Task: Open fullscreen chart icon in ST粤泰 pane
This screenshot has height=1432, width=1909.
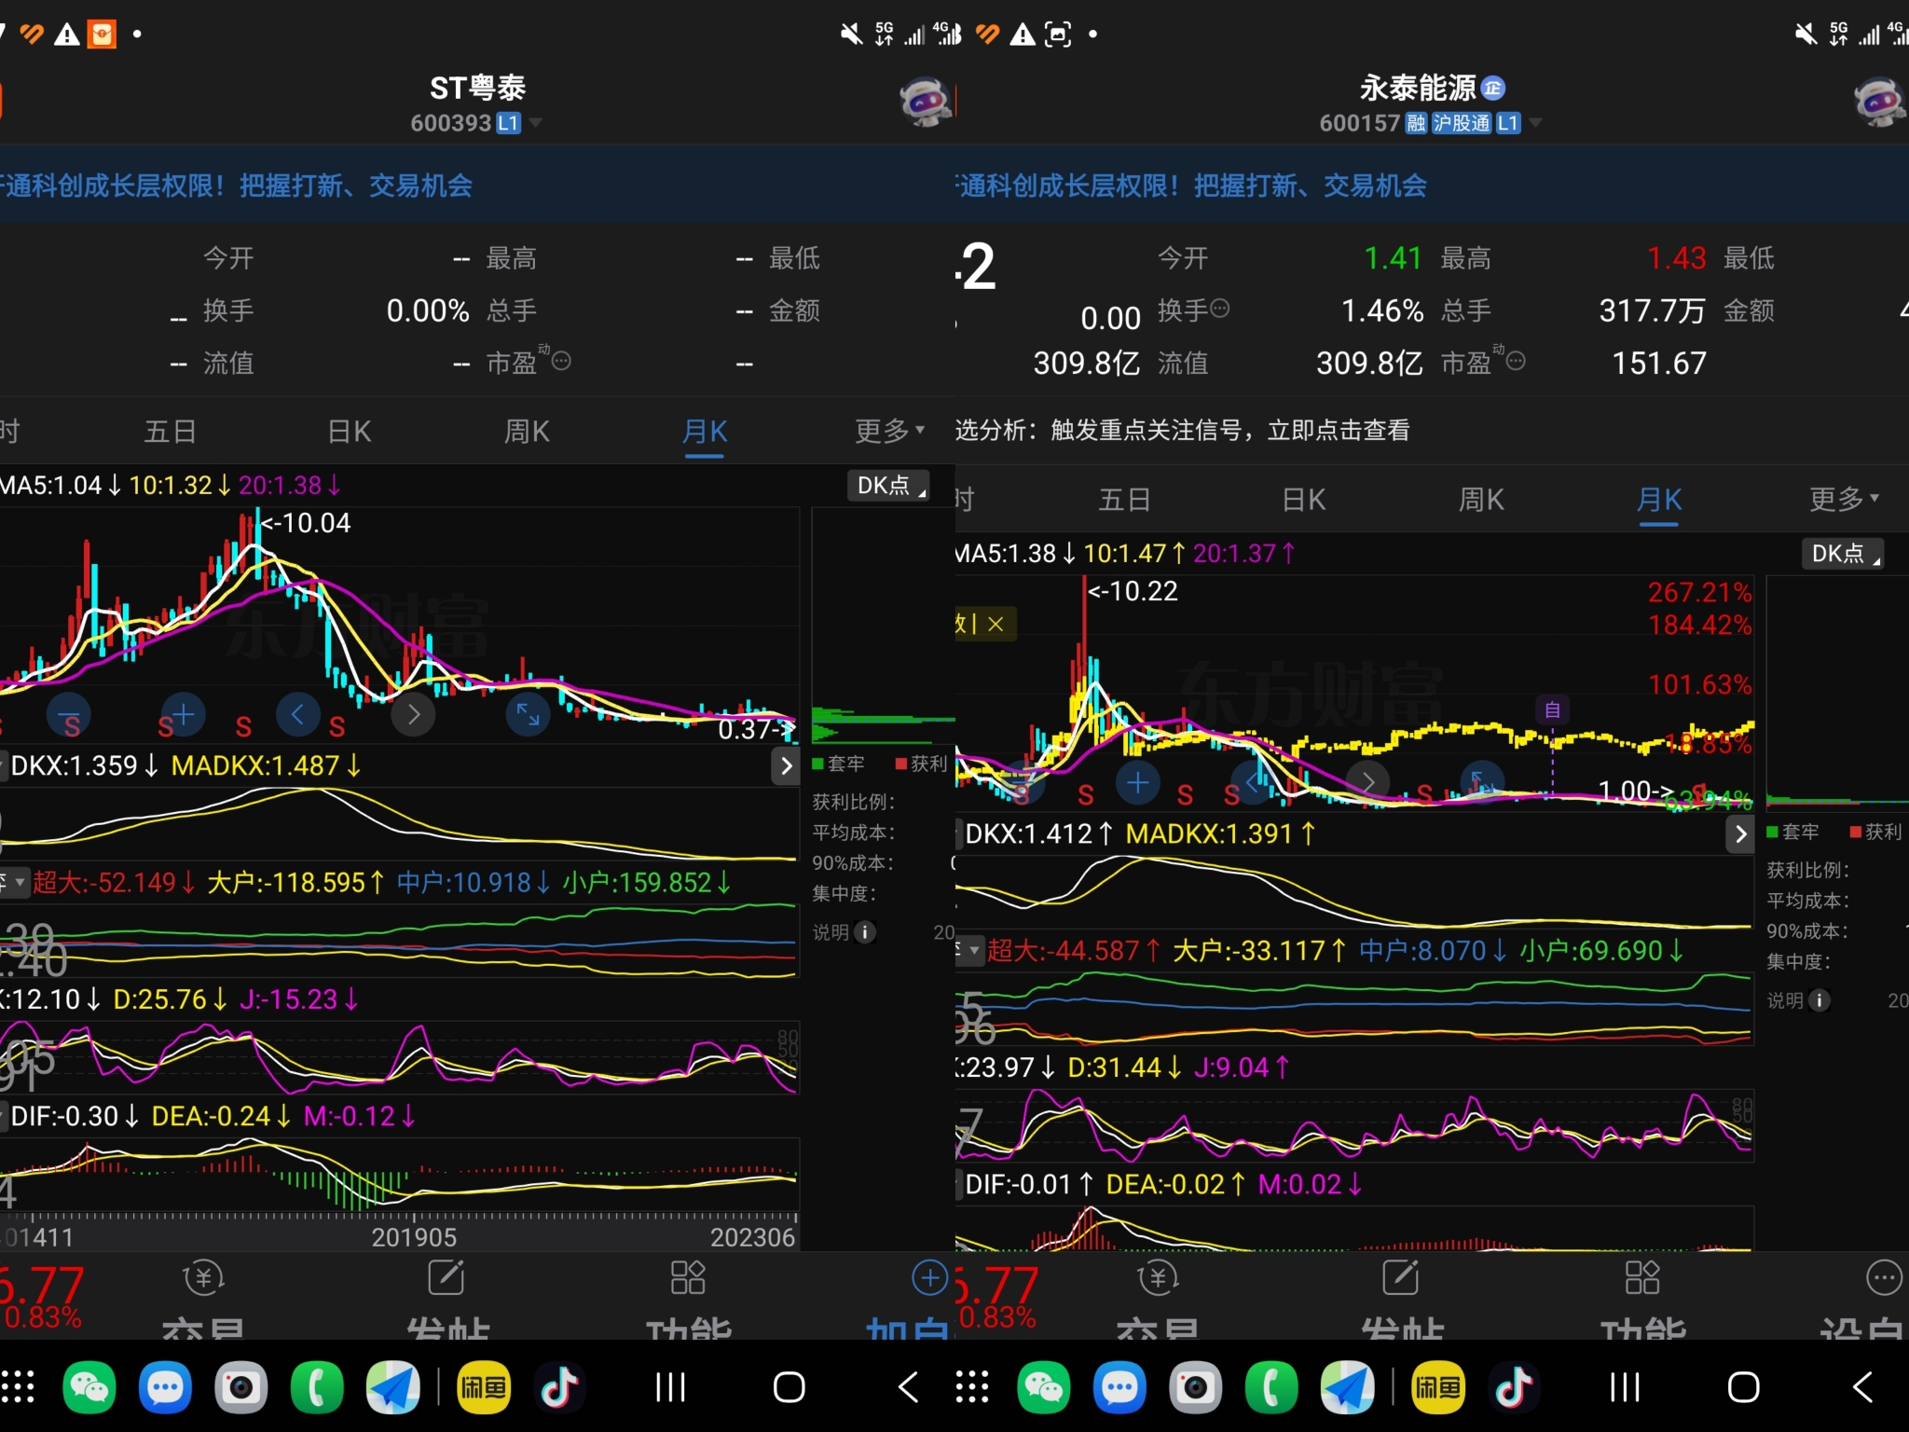Action: tap(528, 715)
